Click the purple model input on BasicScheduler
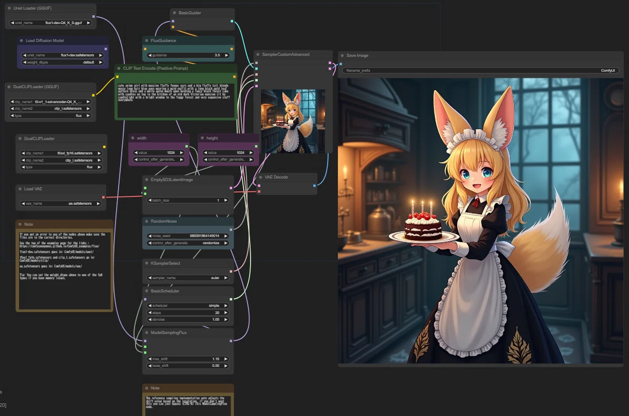 (145, 299)
